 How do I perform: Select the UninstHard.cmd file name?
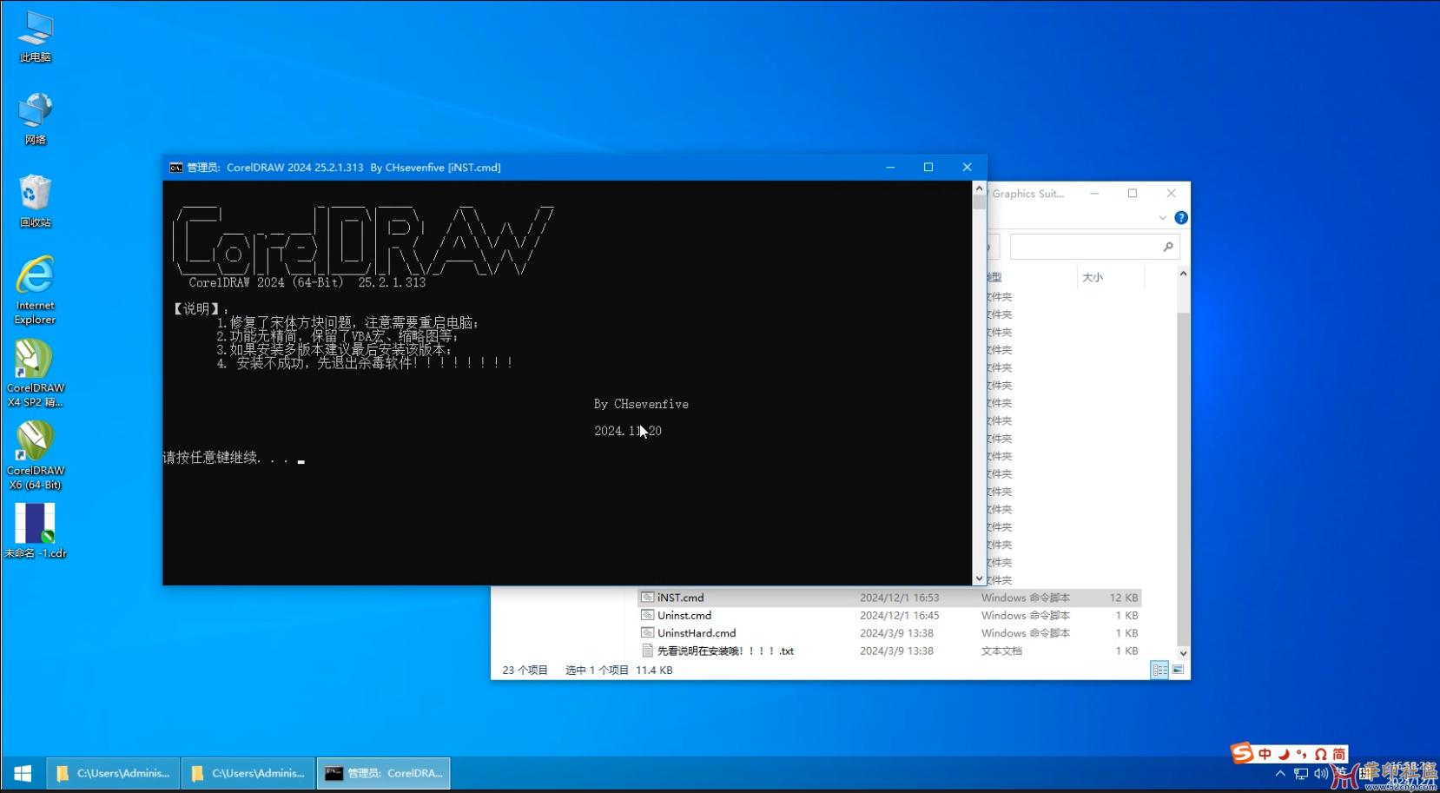click(697, 633)
